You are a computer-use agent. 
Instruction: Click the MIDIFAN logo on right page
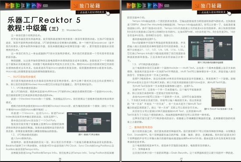pos(148,6)
